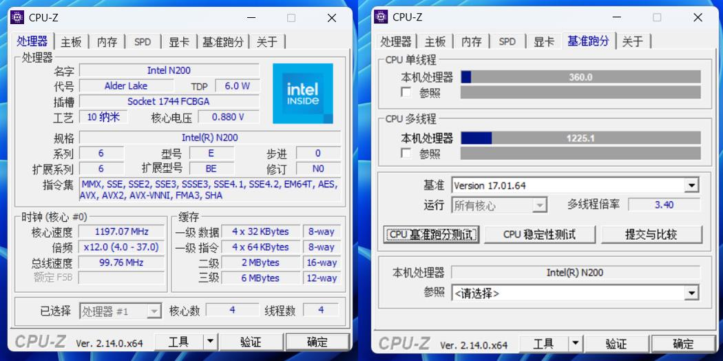Click 三级 associativity 12-way
This screenshot has height=361, width=723.
[x=322, y=278]
